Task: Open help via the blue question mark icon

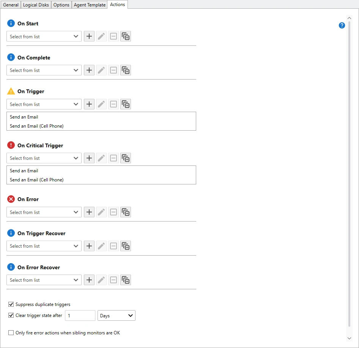Action: click(342, 25)
